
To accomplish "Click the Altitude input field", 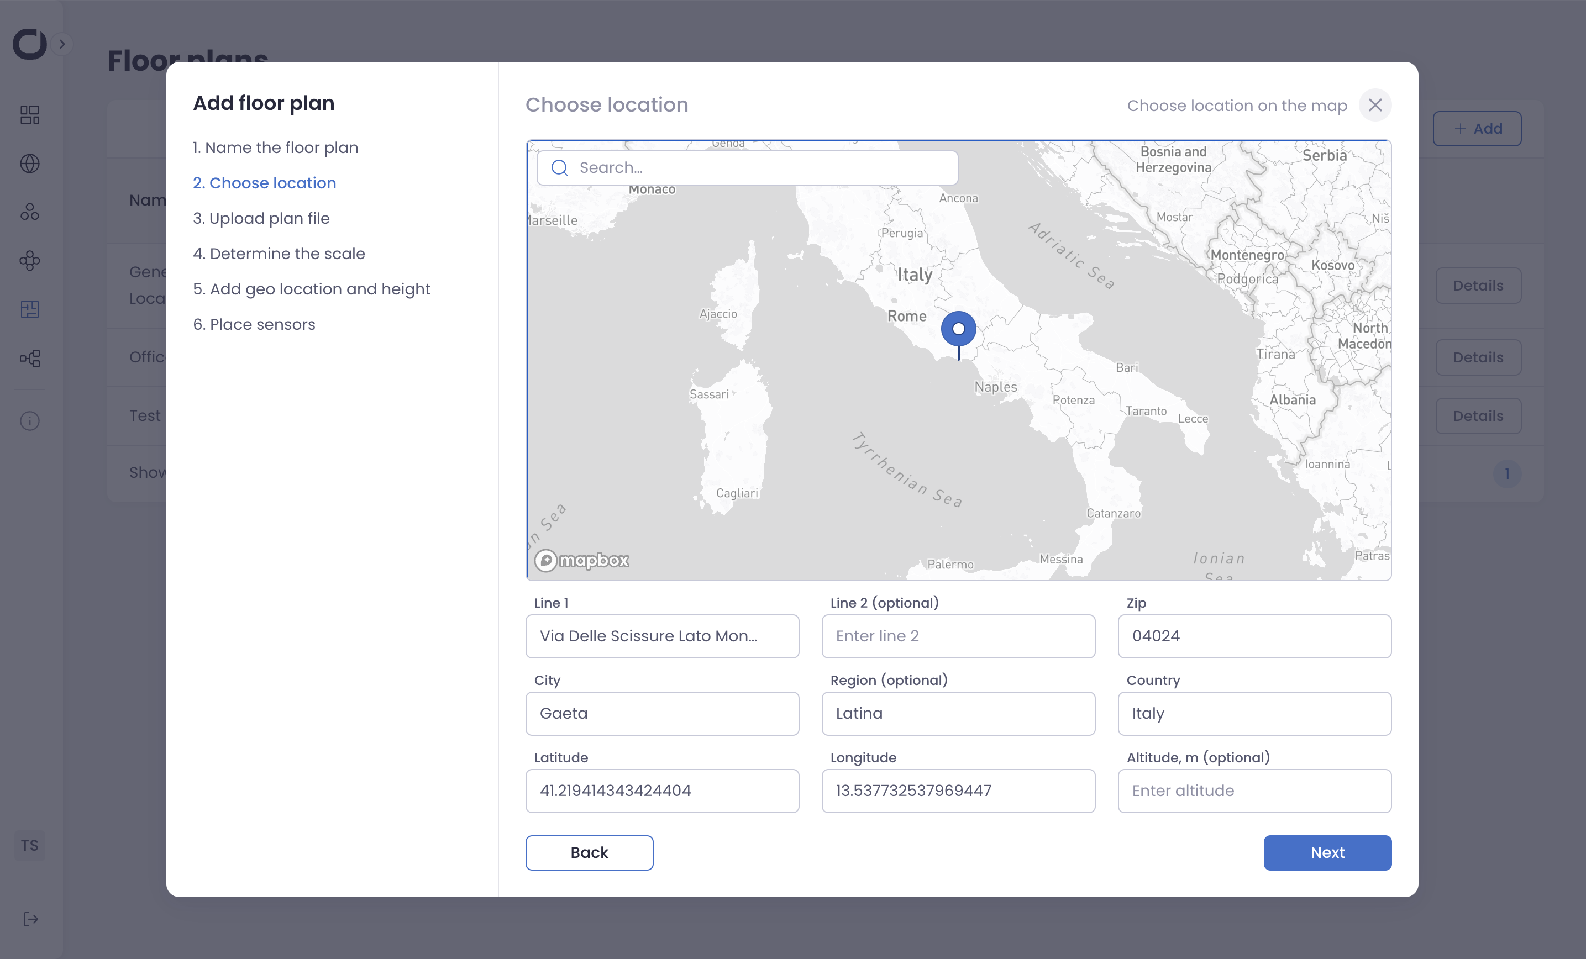I will click(x=1254, y=791).
